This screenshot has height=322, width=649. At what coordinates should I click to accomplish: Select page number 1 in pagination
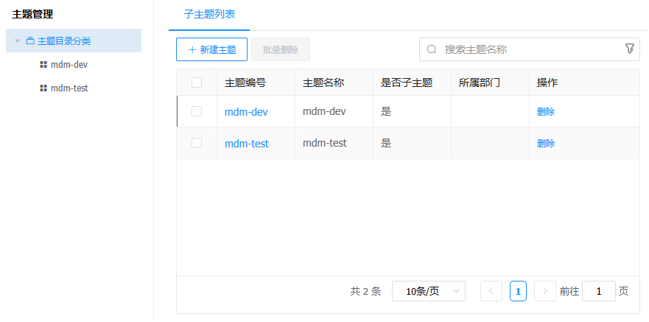518,291
